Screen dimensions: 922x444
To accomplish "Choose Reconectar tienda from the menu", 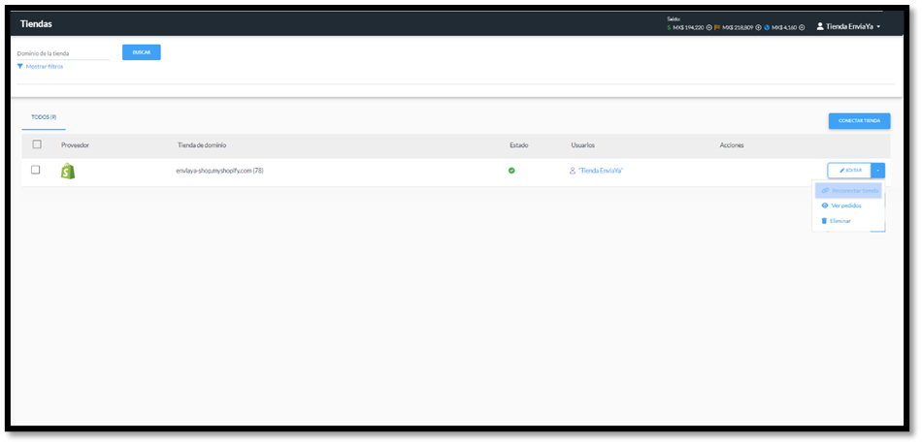I will point(849,191).
